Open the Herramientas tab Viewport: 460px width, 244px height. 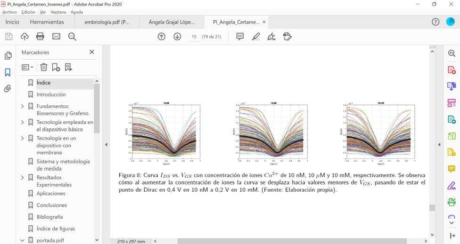pyautogui.click(x=47, y=22)
